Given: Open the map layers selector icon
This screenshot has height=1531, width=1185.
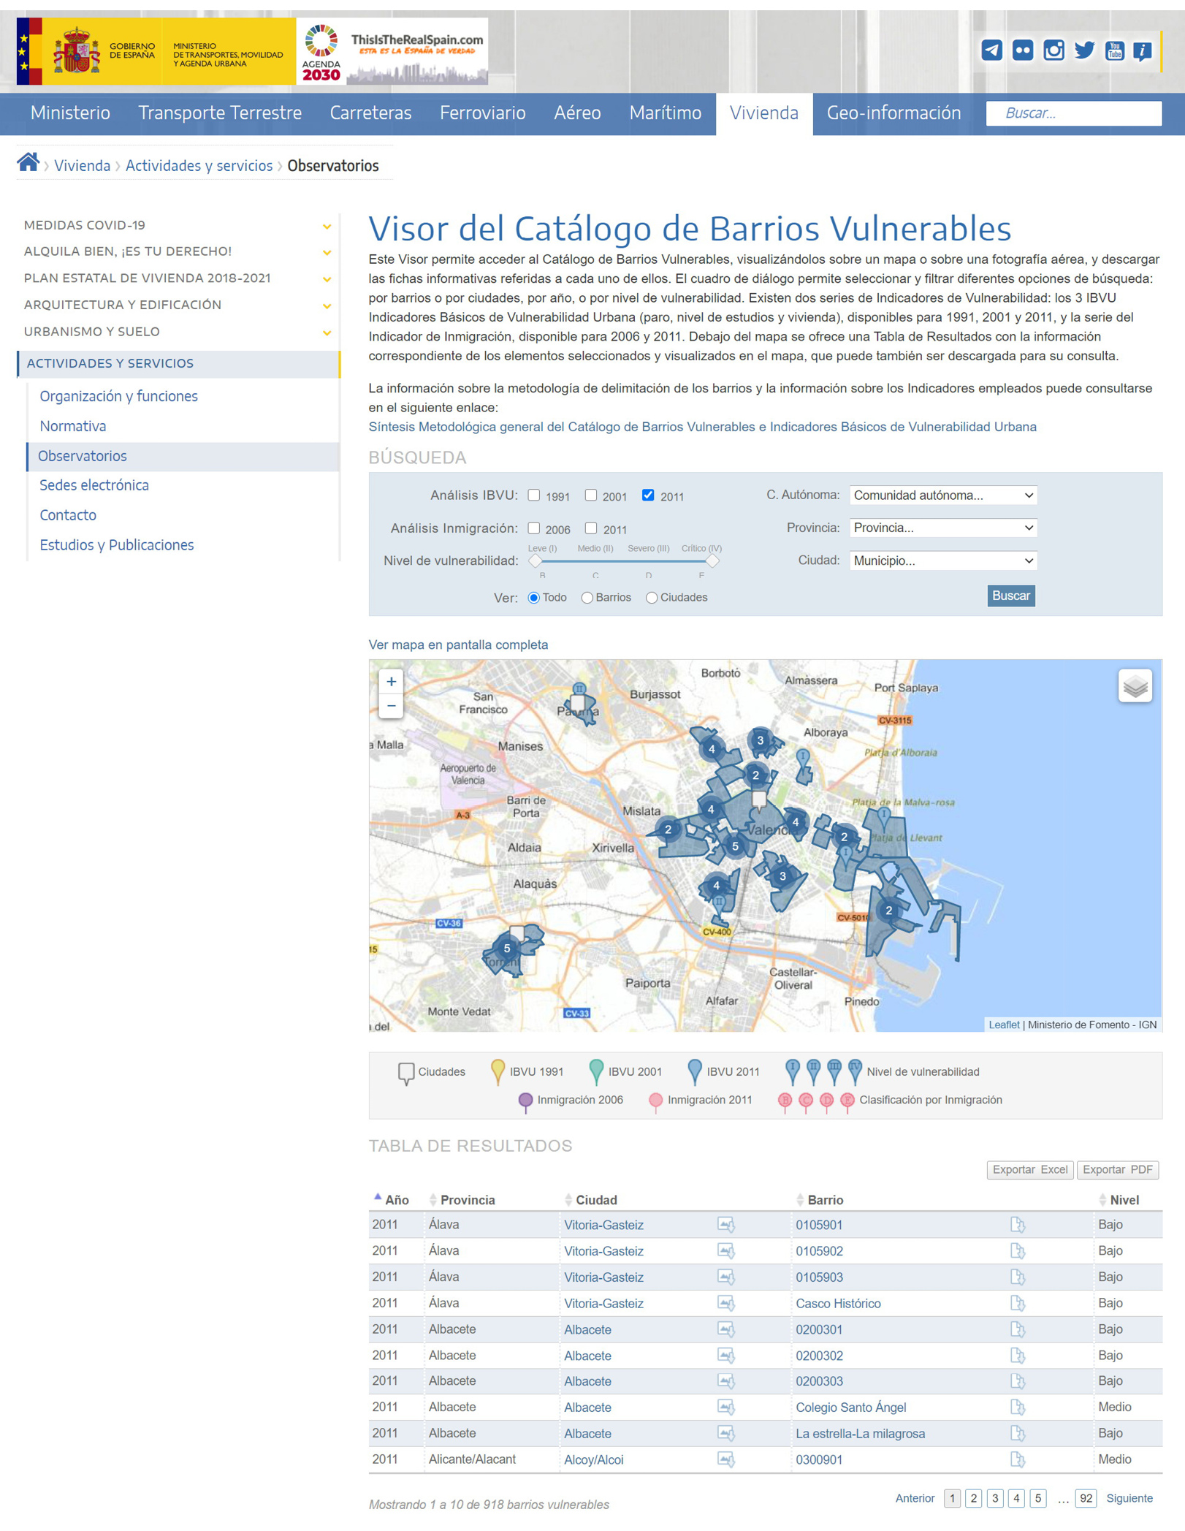Looking at the screenshot, I should [x=1135, y=687].
